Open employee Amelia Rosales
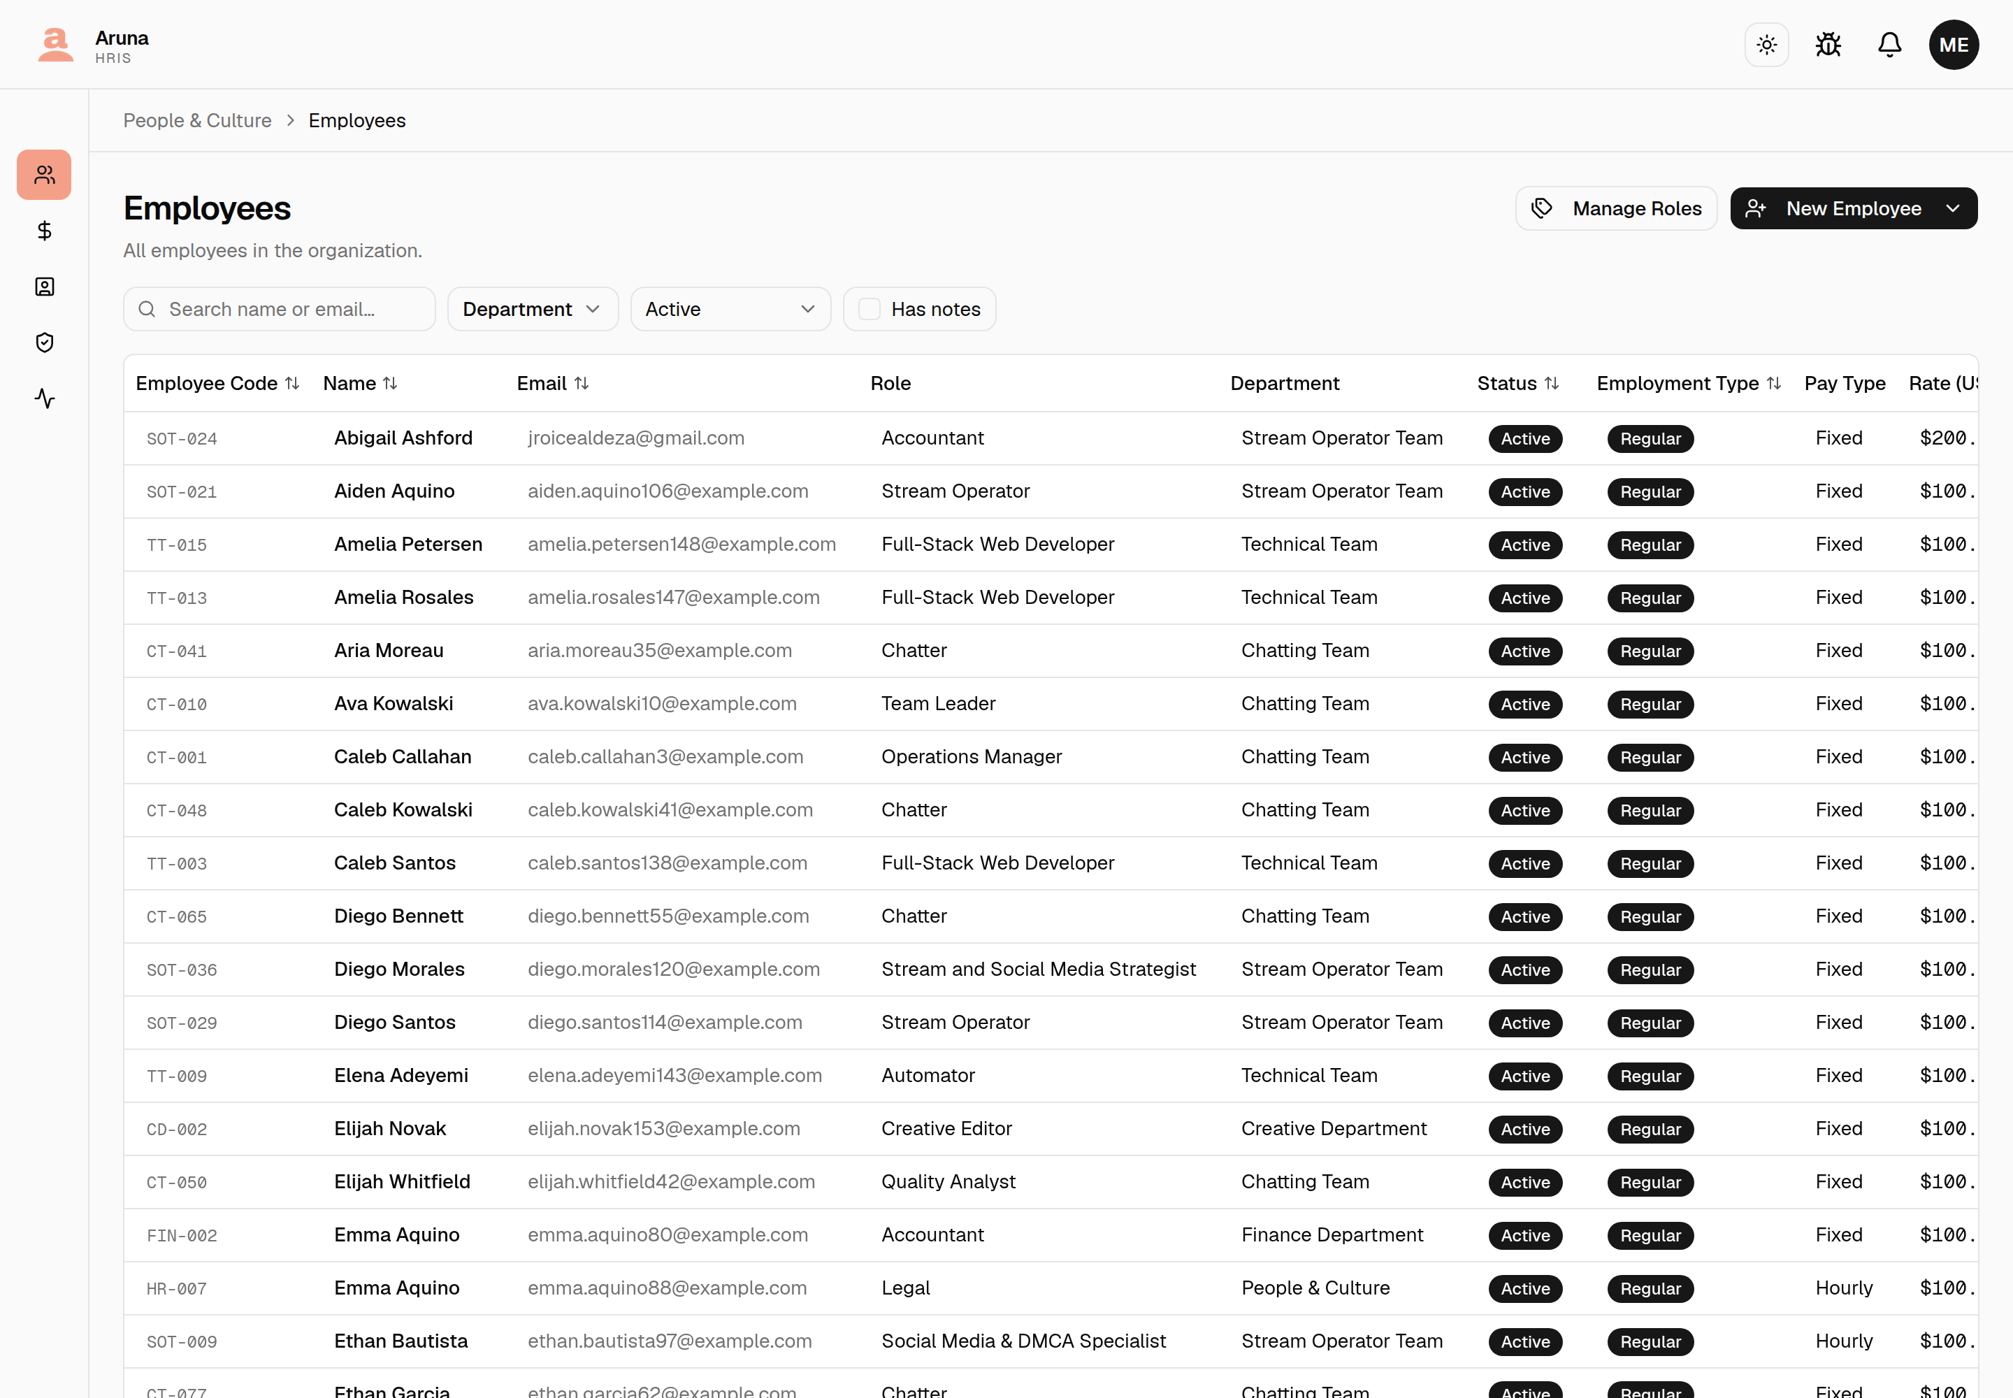Screen dimensions: 2013x1398 404,598
